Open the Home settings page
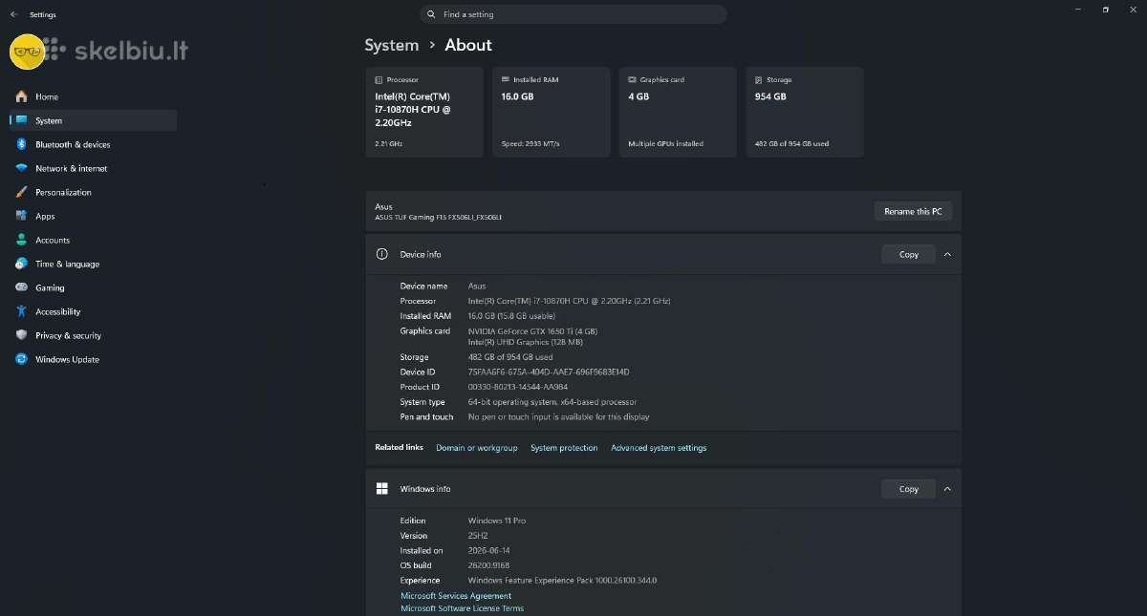This screenshot has width=1147, height=616. [93, 96]
